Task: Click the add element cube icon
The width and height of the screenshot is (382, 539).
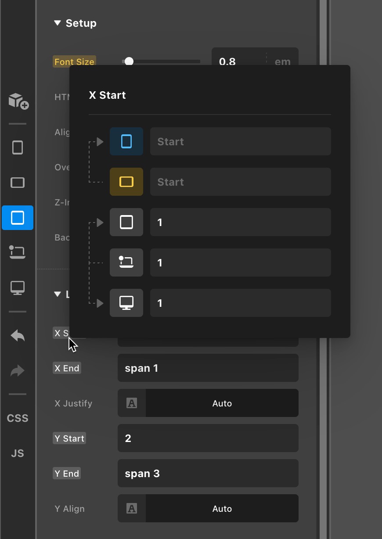Action: [18, 101]
